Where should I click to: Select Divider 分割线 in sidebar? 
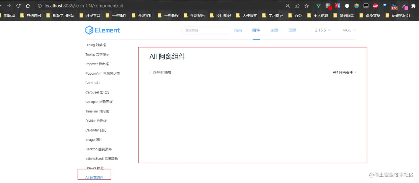(x=96, y=121)
